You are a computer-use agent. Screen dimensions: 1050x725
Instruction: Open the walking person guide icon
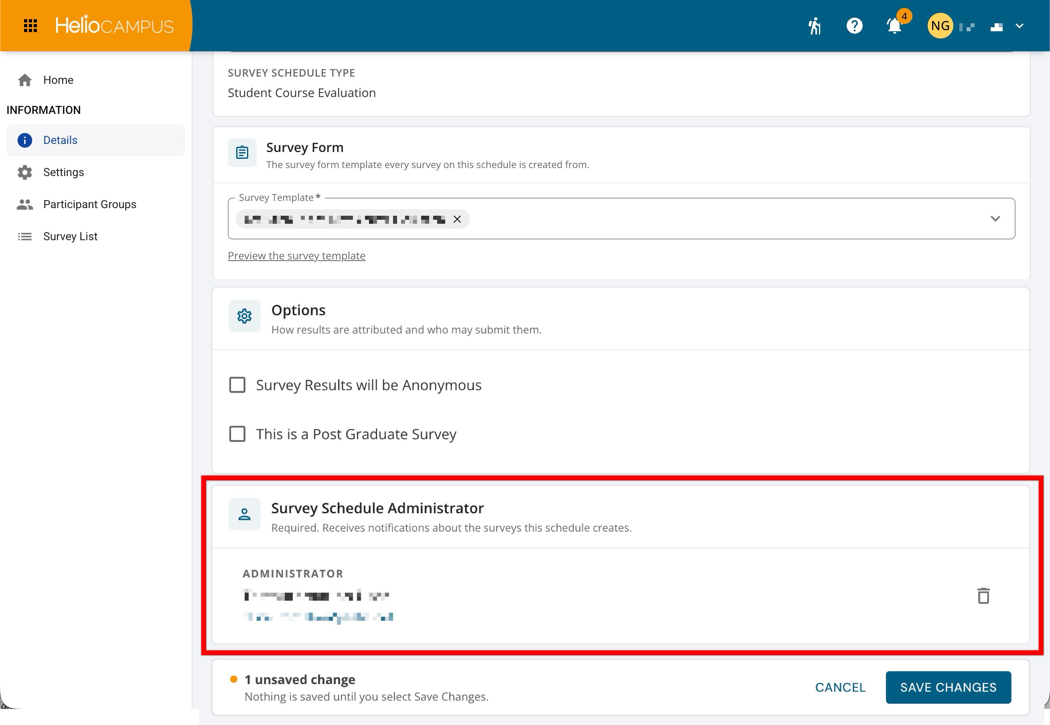(815, 26)
